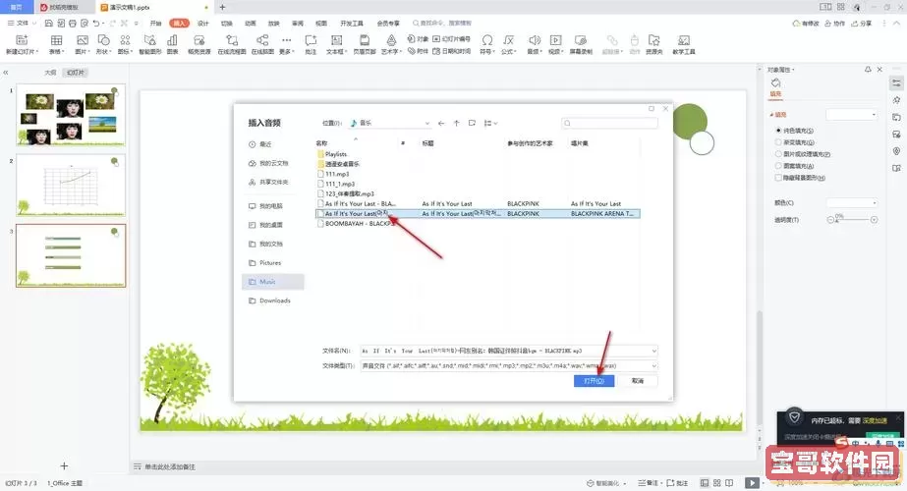907x491 pixels.
Task: Open the file name (文件名) dropdown arrow
Action: (654, 351)
